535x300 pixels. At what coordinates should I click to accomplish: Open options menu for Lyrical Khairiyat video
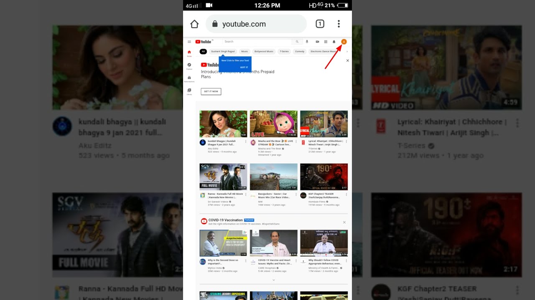click(346, 142)
